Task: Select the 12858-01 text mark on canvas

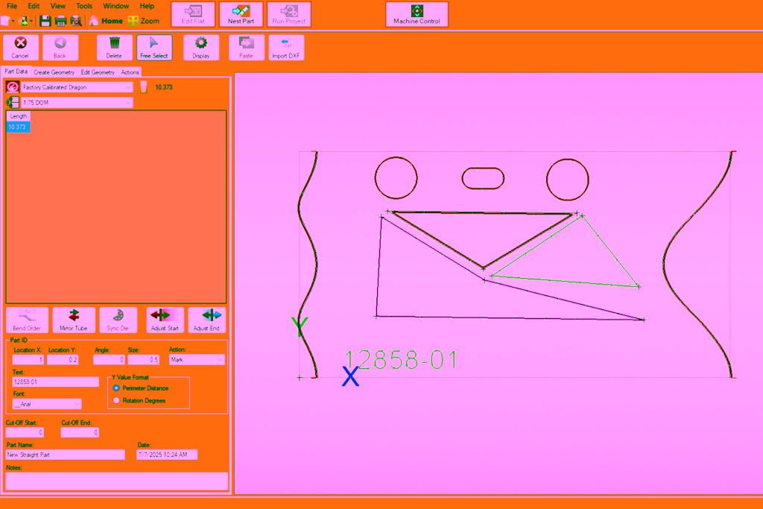Action: (x=401, y=360)
